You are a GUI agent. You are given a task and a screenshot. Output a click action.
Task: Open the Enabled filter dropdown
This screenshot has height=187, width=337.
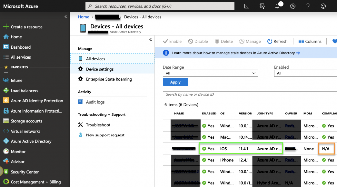pyautogui.click(x=305, y=73)
